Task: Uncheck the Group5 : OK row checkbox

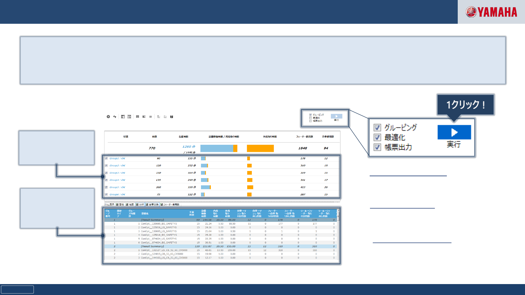Action: (x=106, y=187)
